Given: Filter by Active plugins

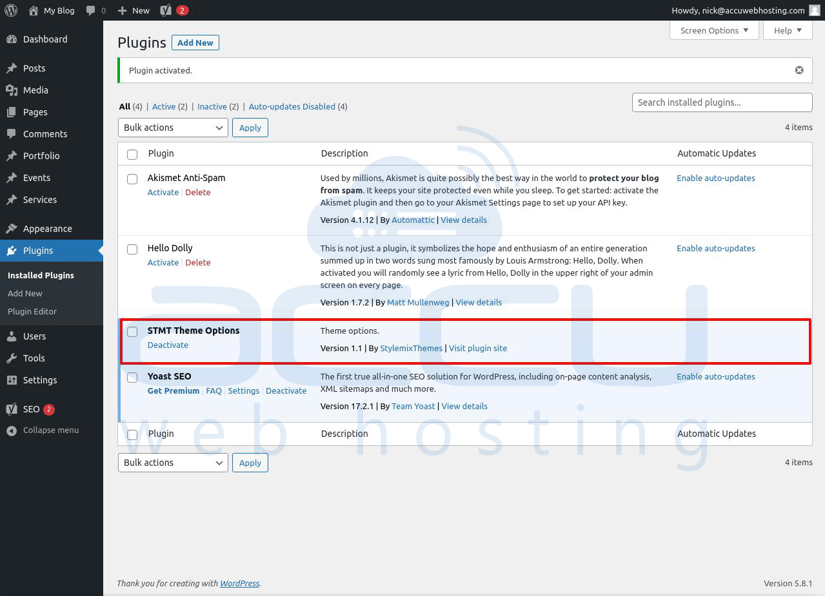Looking at the screenshot, I should coord(164,106).
